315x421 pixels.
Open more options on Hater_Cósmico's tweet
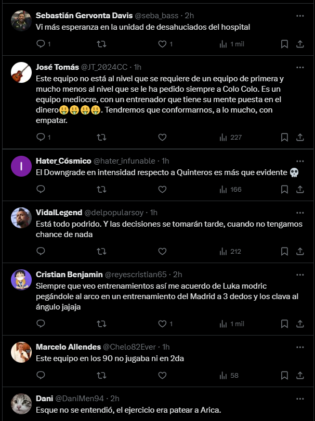(300, 162)
